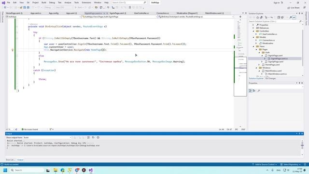
Task: Click in the main search box
Action: click(x=129, y=2)
